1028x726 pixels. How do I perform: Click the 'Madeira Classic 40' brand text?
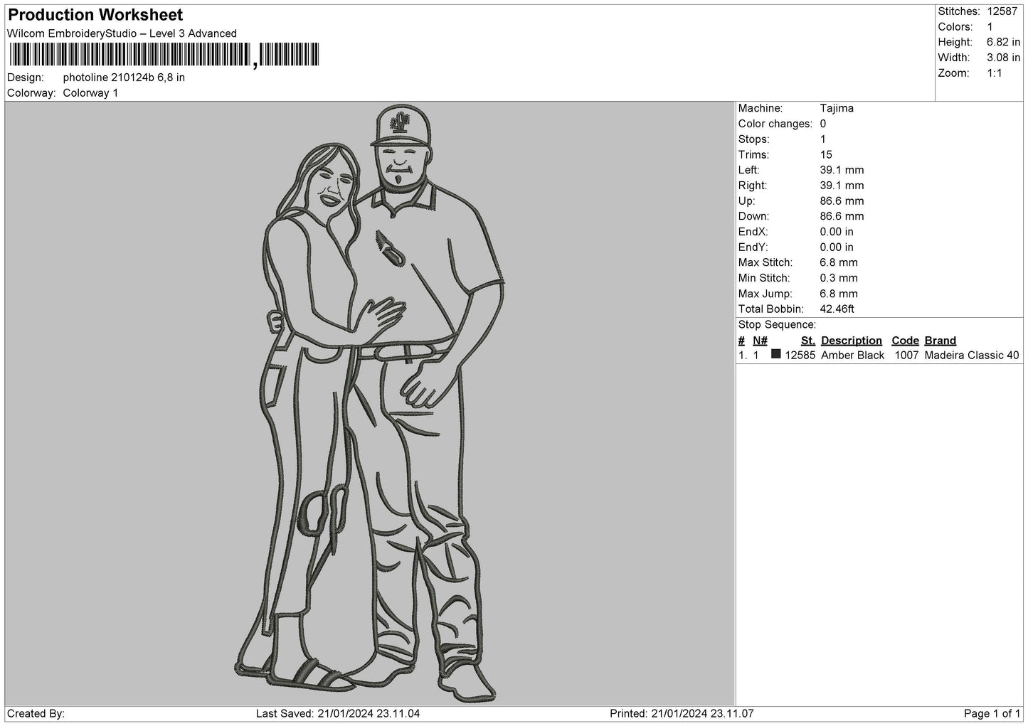pos(972,356)
